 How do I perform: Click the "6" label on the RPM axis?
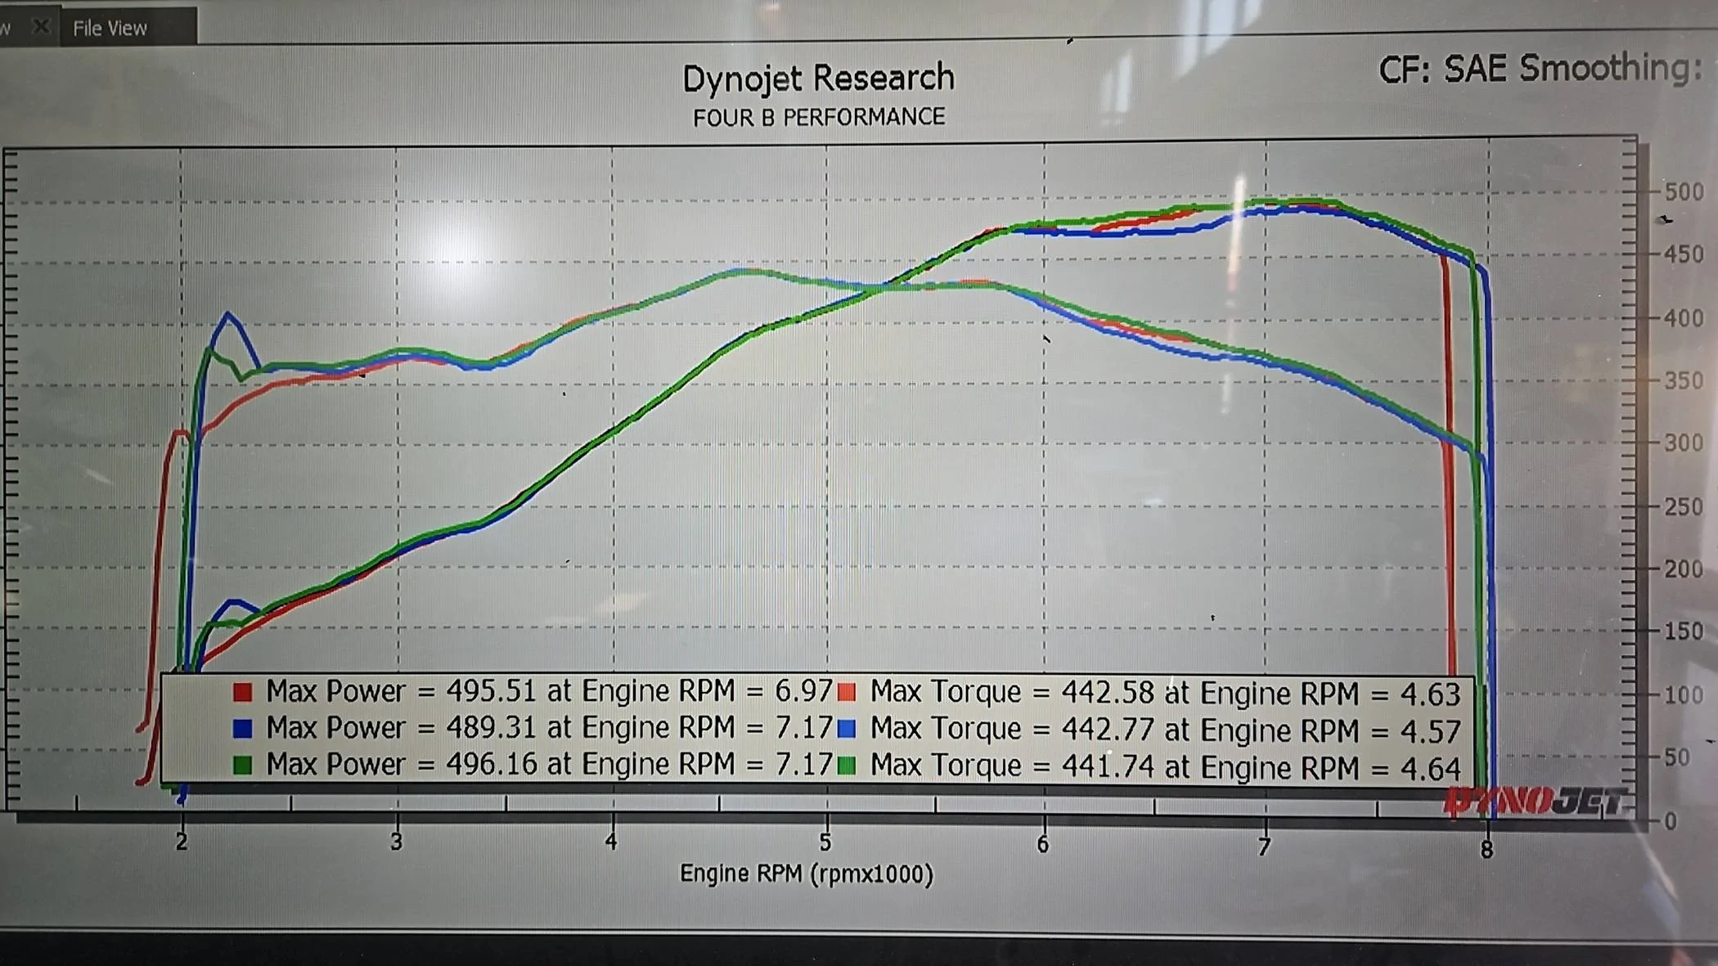1042,844
